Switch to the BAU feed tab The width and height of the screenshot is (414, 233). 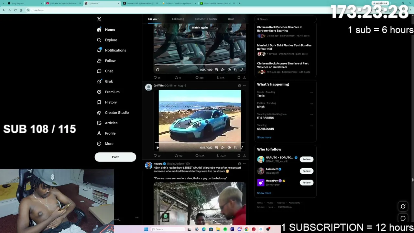(231, 19)
